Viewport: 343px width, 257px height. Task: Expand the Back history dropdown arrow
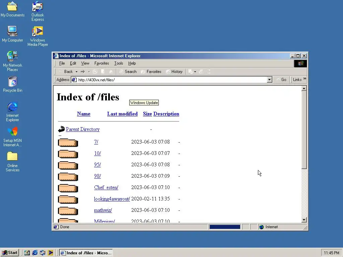[x=76, y=72]
